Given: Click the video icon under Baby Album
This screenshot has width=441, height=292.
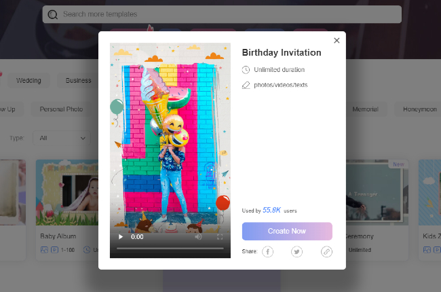Looking at the screenshot, I should 54,250.
